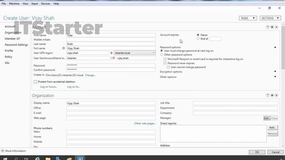Screen dimensions: 285x160
Task: Select End of account expiration option
Action: [x=198, y=39]
